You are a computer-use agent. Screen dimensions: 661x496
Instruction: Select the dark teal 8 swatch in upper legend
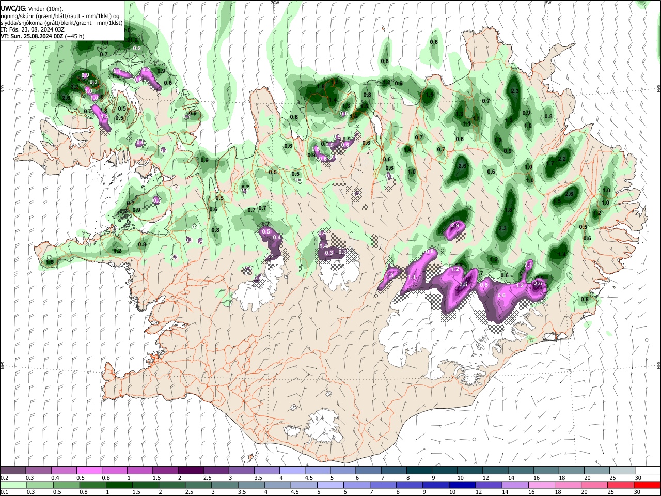pyautogui.click(x=419, y=471)
